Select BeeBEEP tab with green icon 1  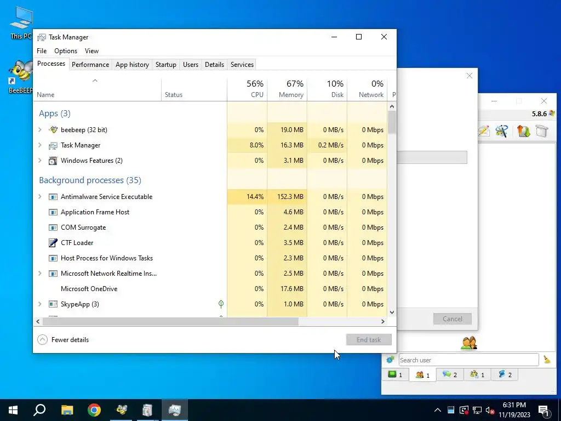click(395, 374)
